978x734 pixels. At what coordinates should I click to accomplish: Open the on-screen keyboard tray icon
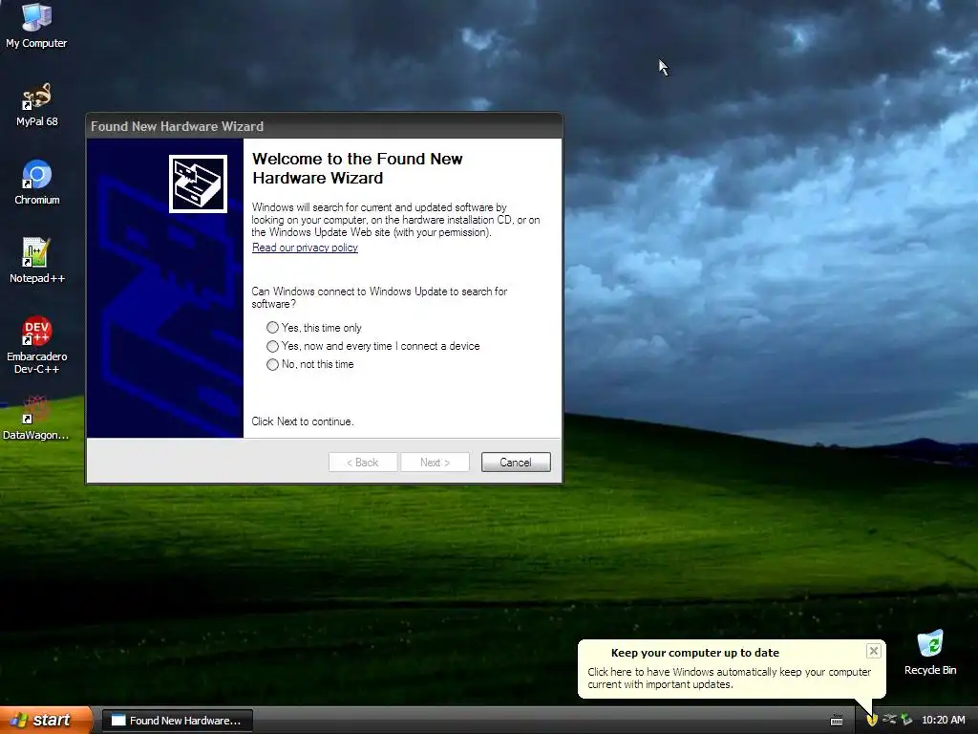coord(837,721)
